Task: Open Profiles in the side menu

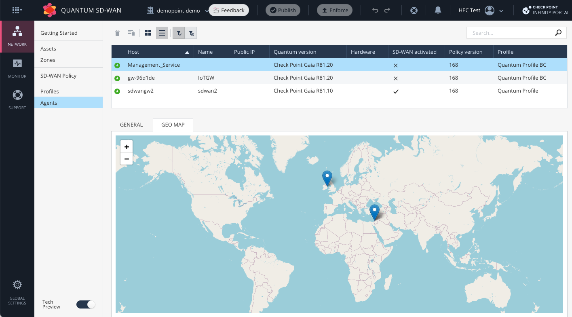Action: 50,91
